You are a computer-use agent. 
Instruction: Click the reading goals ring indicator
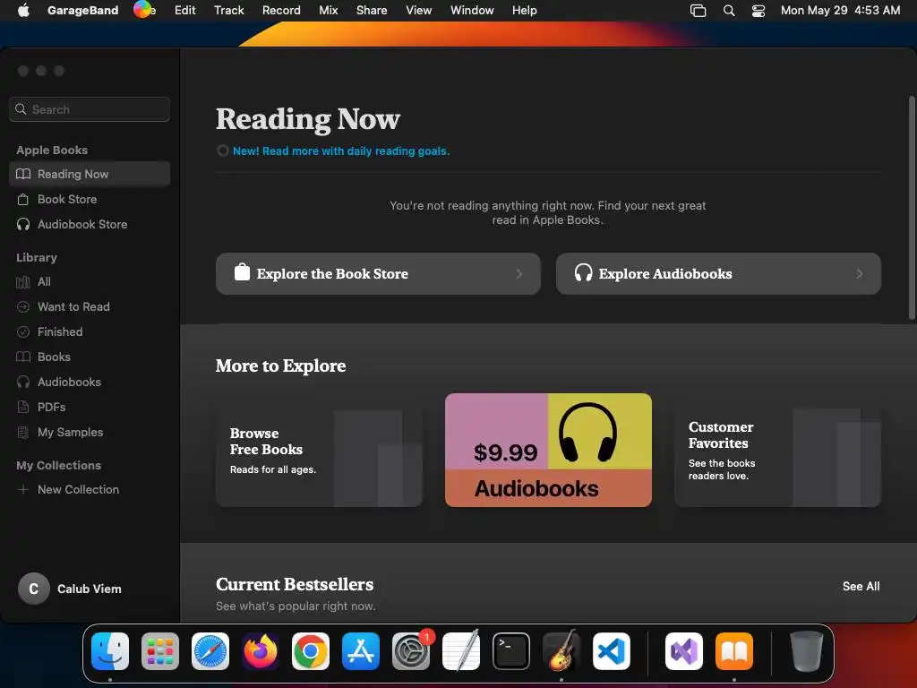click(x=222, y=150)
